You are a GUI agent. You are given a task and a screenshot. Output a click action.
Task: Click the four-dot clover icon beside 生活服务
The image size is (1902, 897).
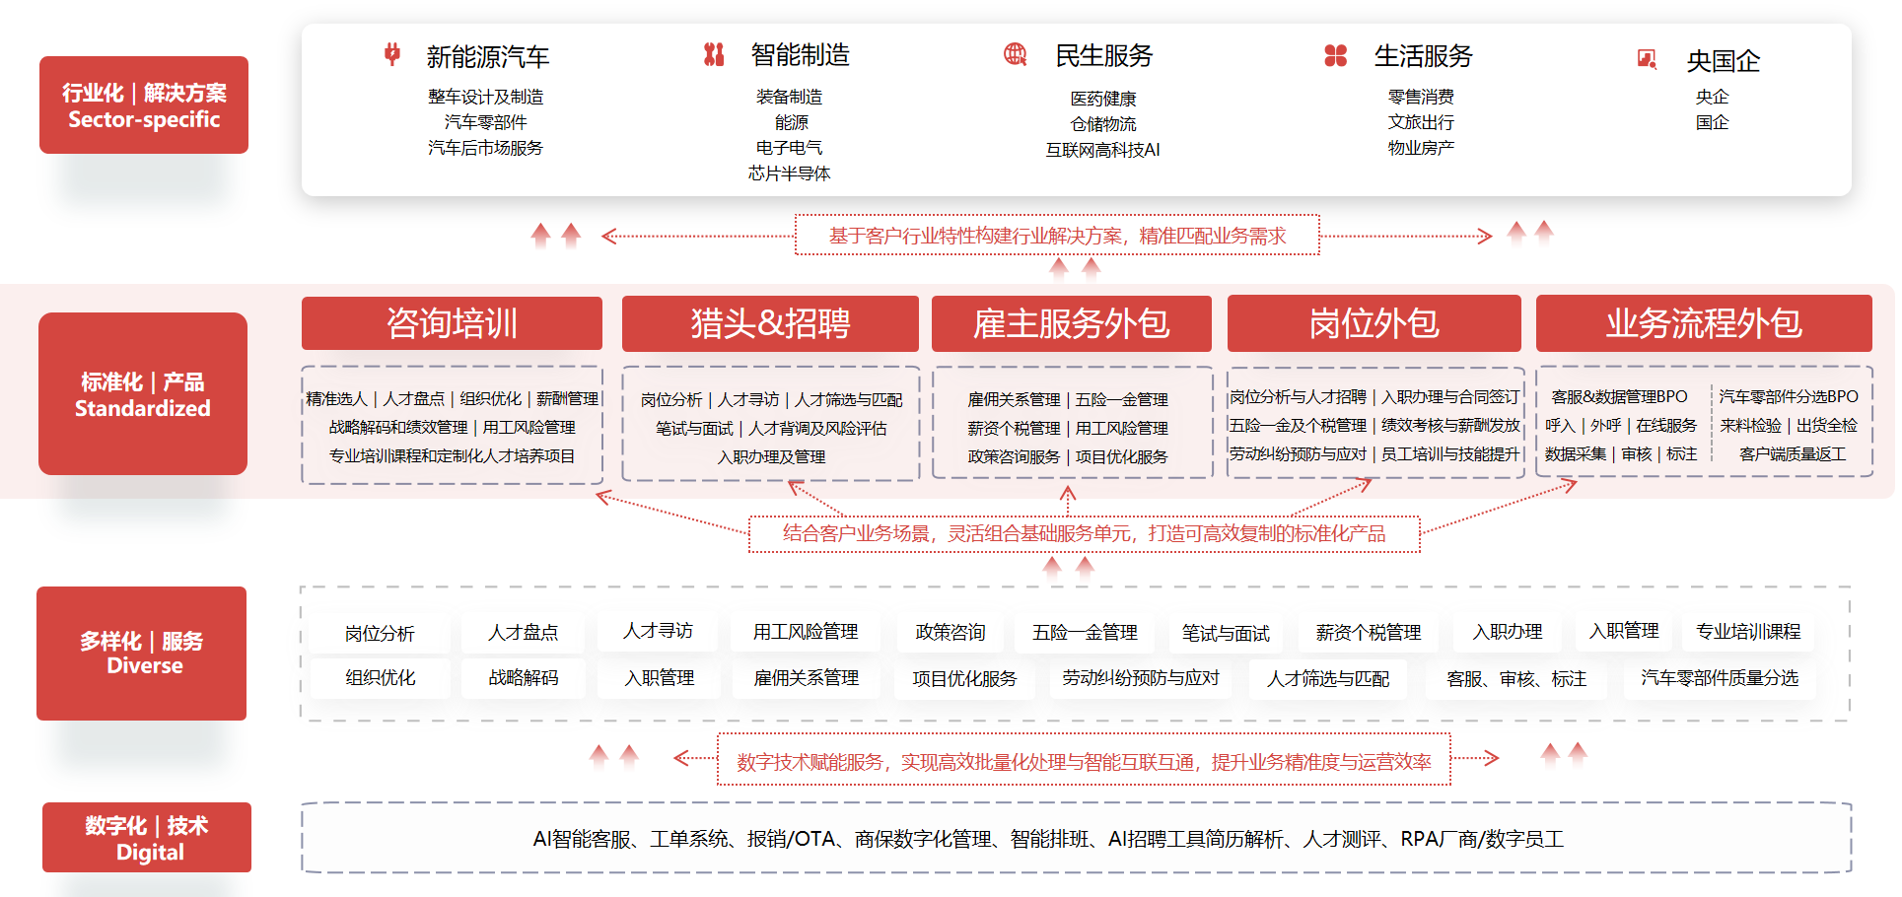1335,55
